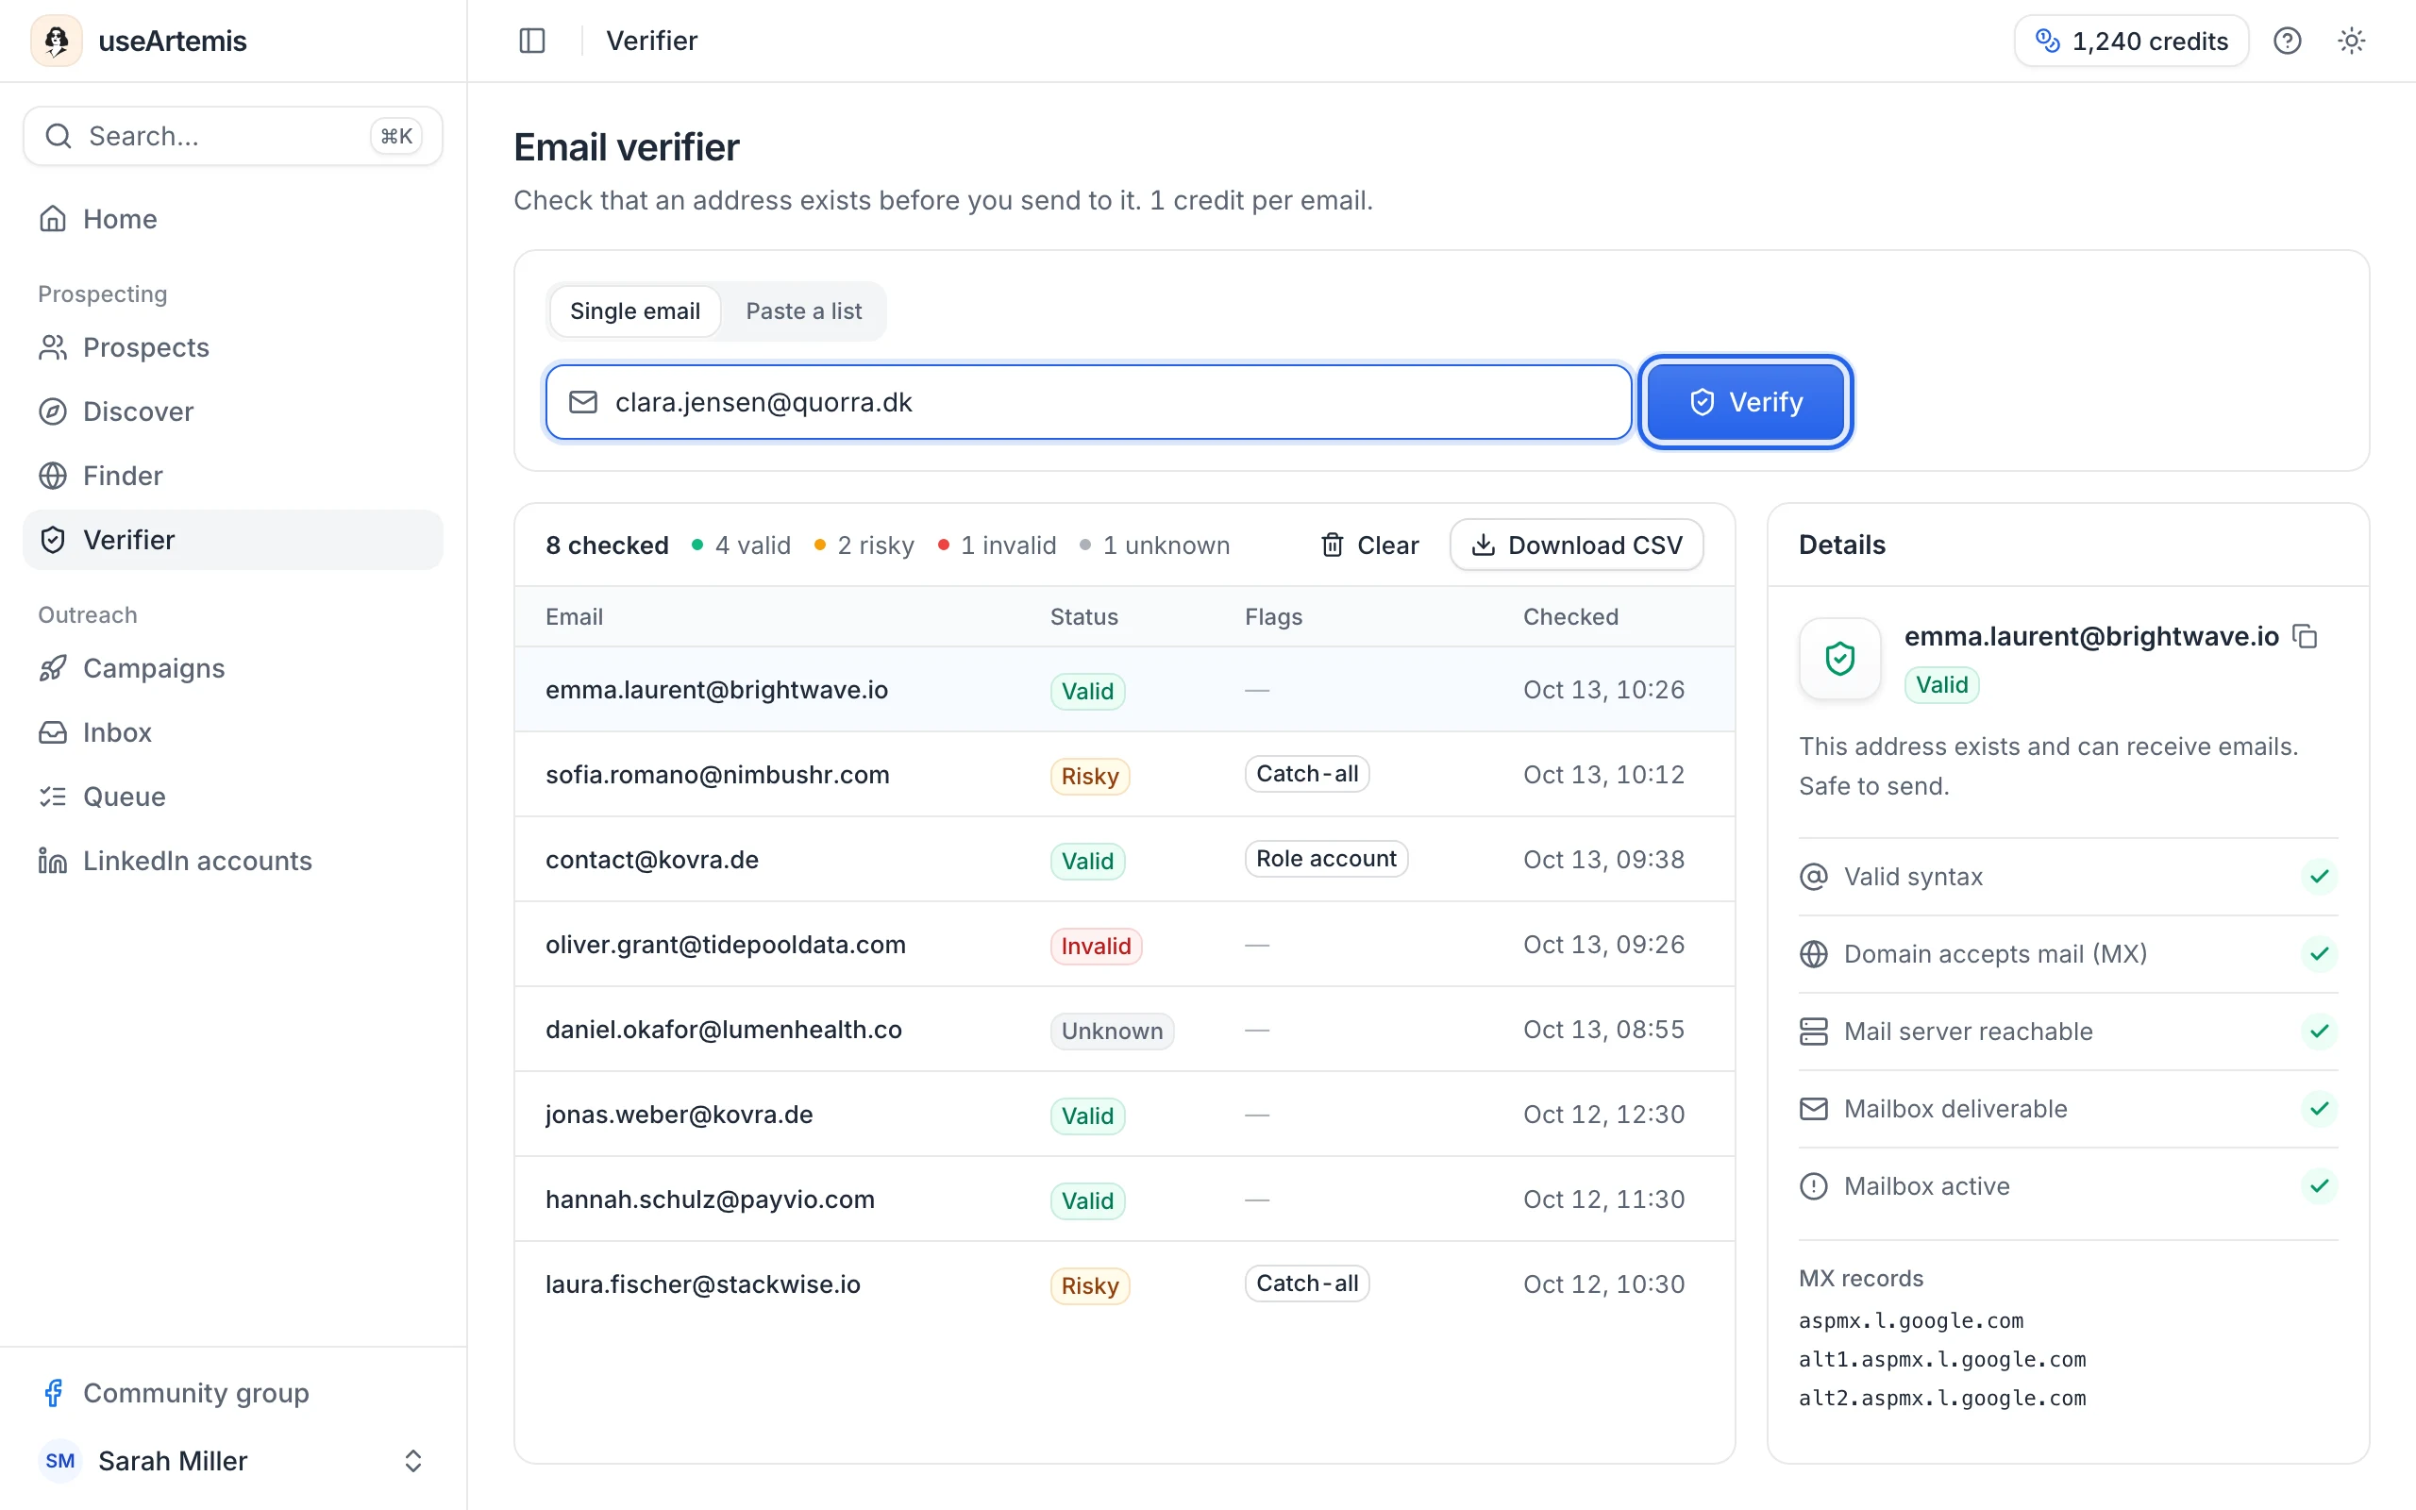
Task: Open Prospects page
Action: pos(232,347)
